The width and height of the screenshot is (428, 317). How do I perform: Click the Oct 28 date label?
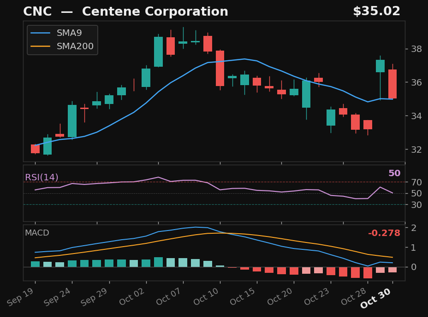click(354, 296)
